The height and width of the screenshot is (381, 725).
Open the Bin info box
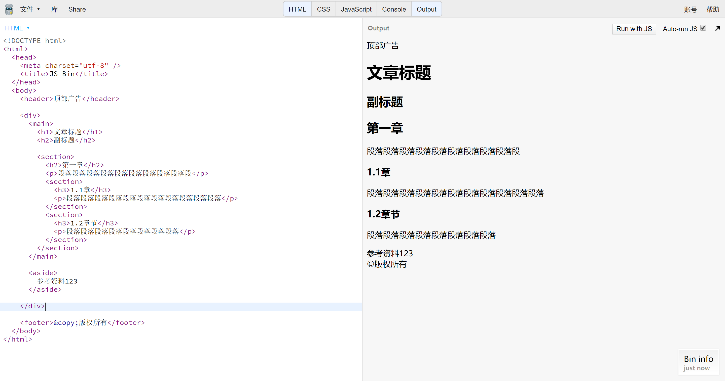[x=698, y=362]
